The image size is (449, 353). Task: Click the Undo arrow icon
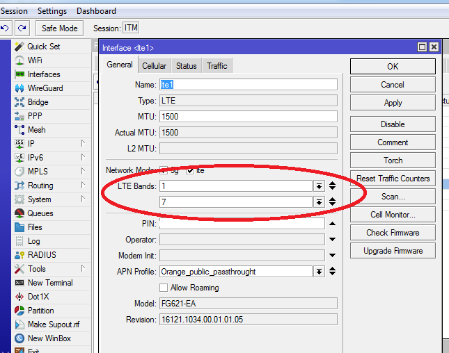[x=5, y=28]
